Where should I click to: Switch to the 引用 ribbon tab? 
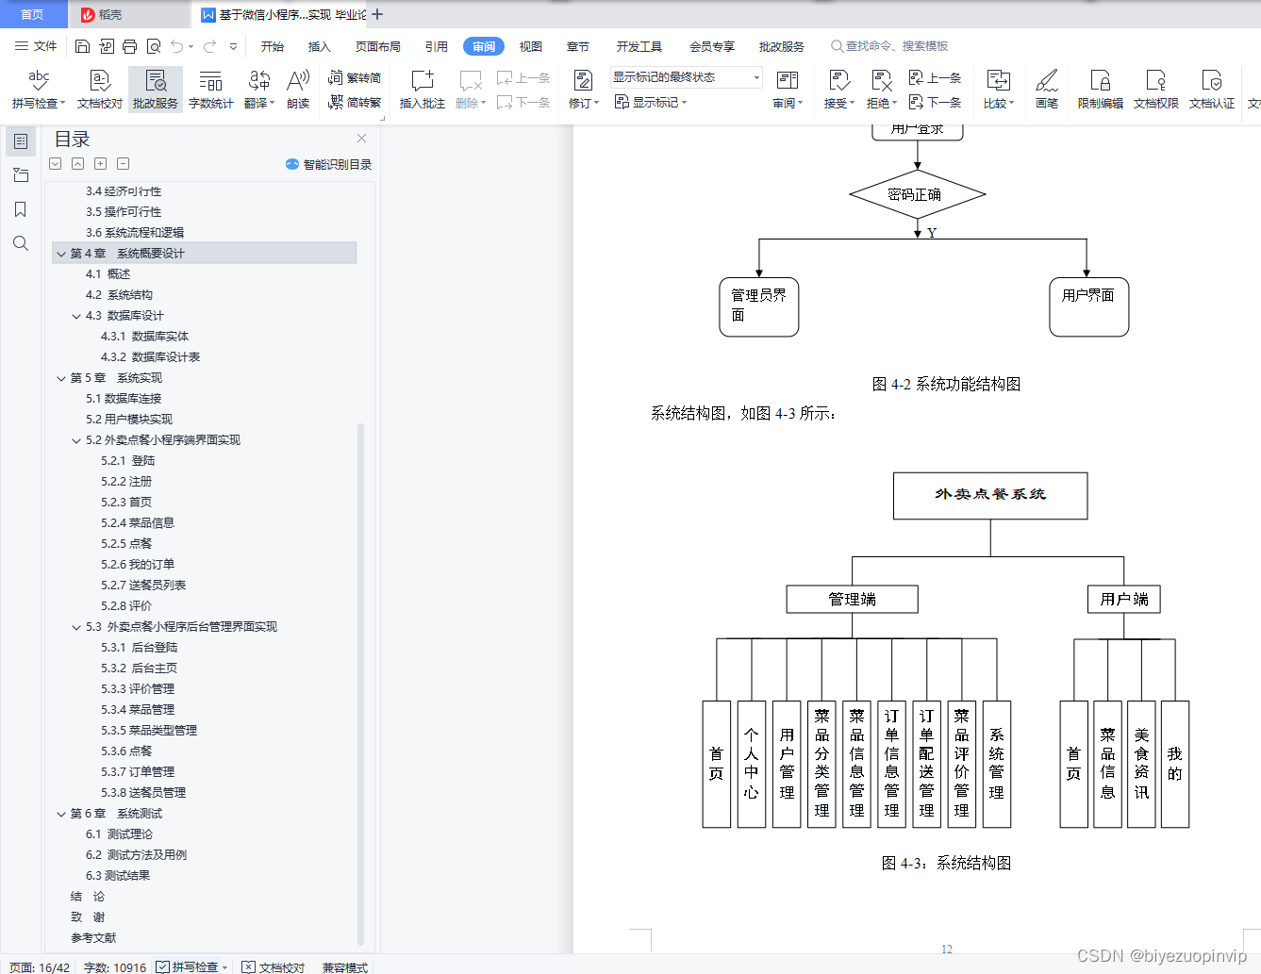tap(437, 46)
